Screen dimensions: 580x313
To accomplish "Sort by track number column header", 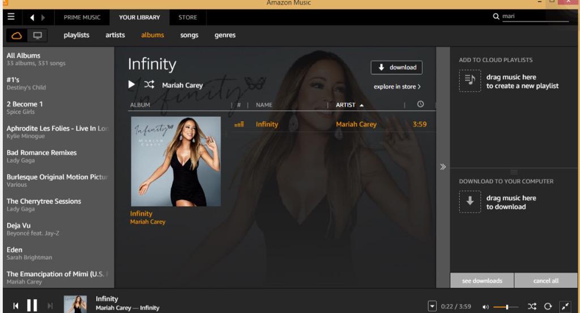I will click(238, 105).
